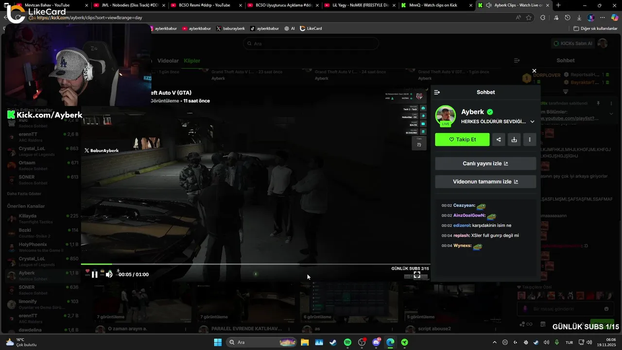Download the clip with the download icon
This screenshot has width=622, height=350.
[514, 140]
